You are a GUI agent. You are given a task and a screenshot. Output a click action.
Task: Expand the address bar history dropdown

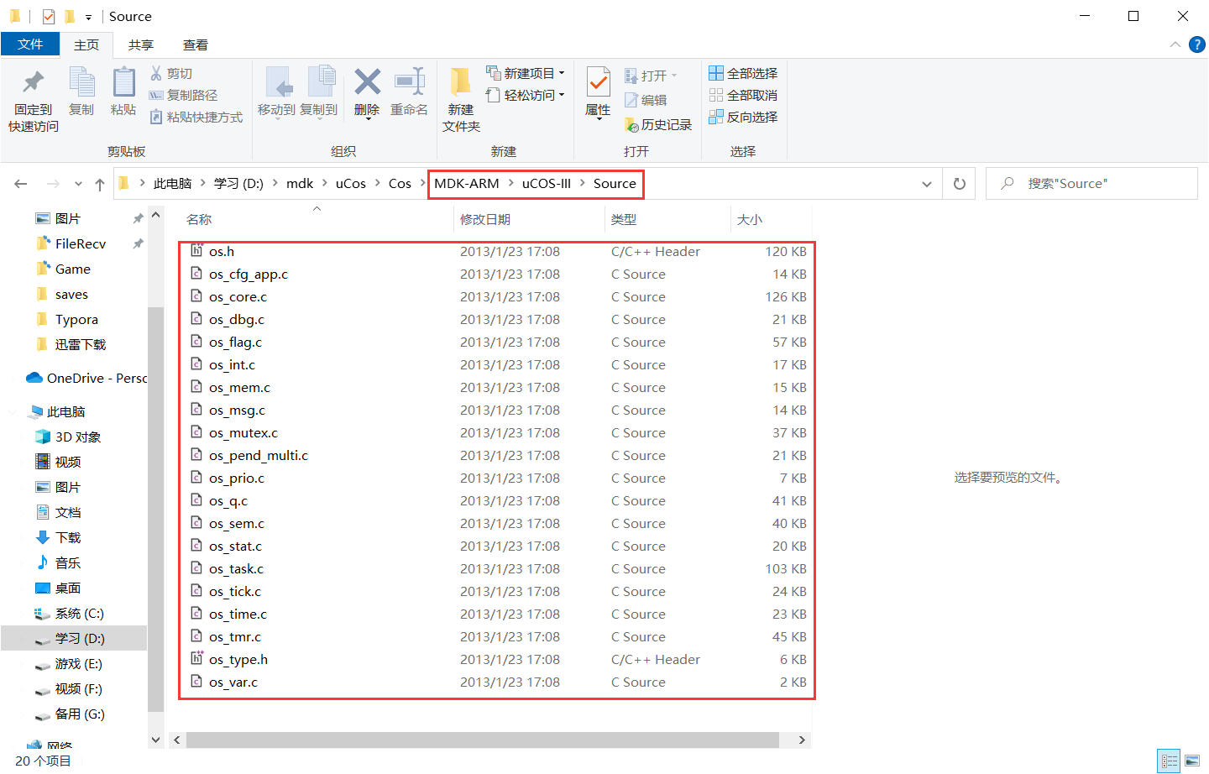(x=927, y=184)
